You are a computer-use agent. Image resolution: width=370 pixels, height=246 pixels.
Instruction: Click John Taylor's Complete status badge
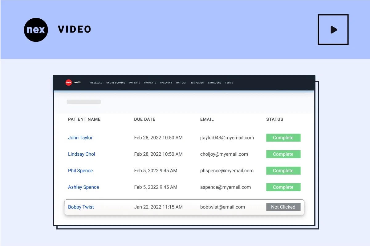point(283,138)
